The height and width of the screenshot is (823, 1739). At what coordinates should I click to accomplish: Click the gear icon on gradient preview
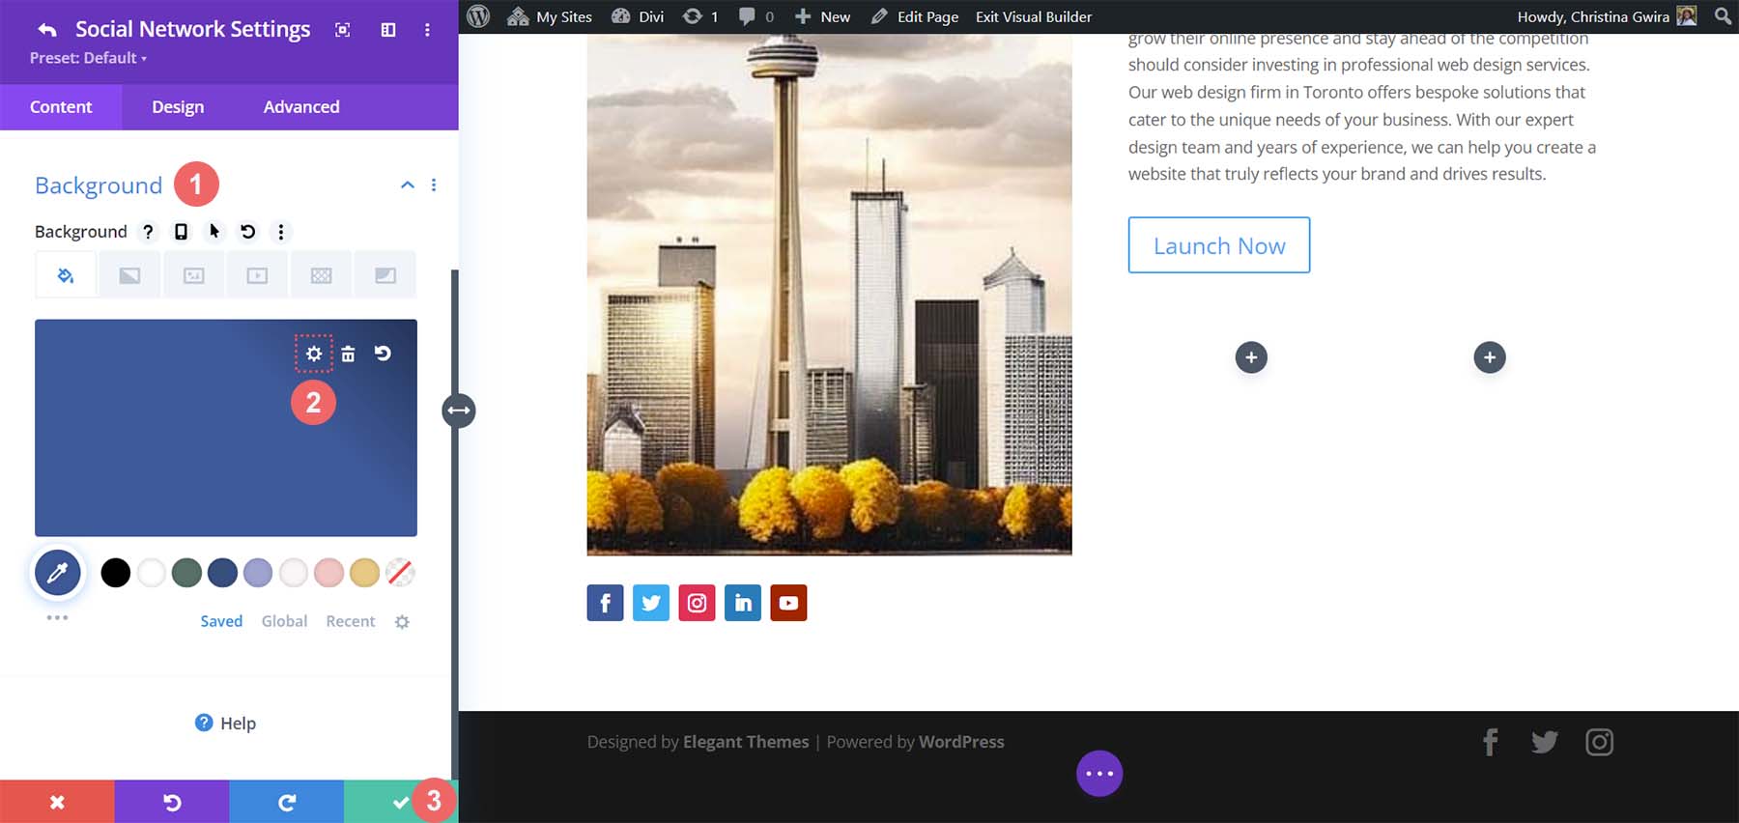click(x=314, y=354)
